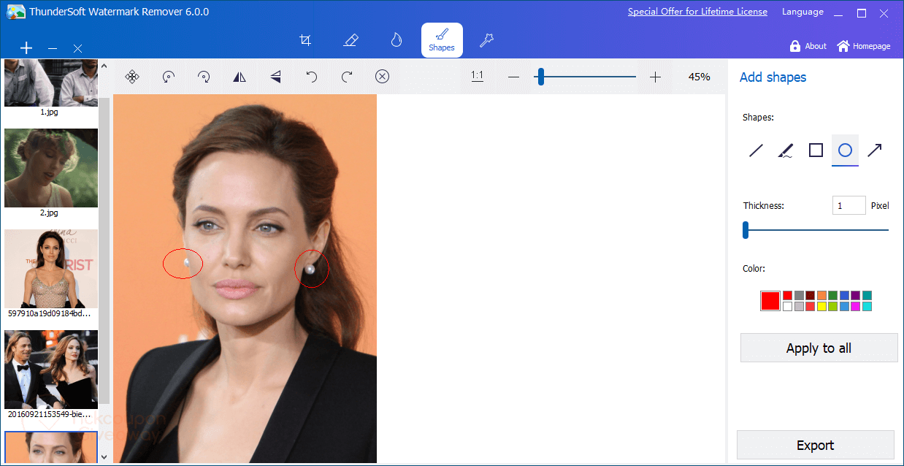The height and width of the screenshot is (466, 904).
Task: Click the move/pan arrows icon
Action: (x=132, y=77)
